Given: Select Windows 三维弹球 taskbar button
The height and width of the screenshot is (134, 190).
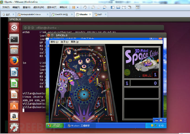Looking at the screenshot, I should pyautogui.click(x=81, y=126).
